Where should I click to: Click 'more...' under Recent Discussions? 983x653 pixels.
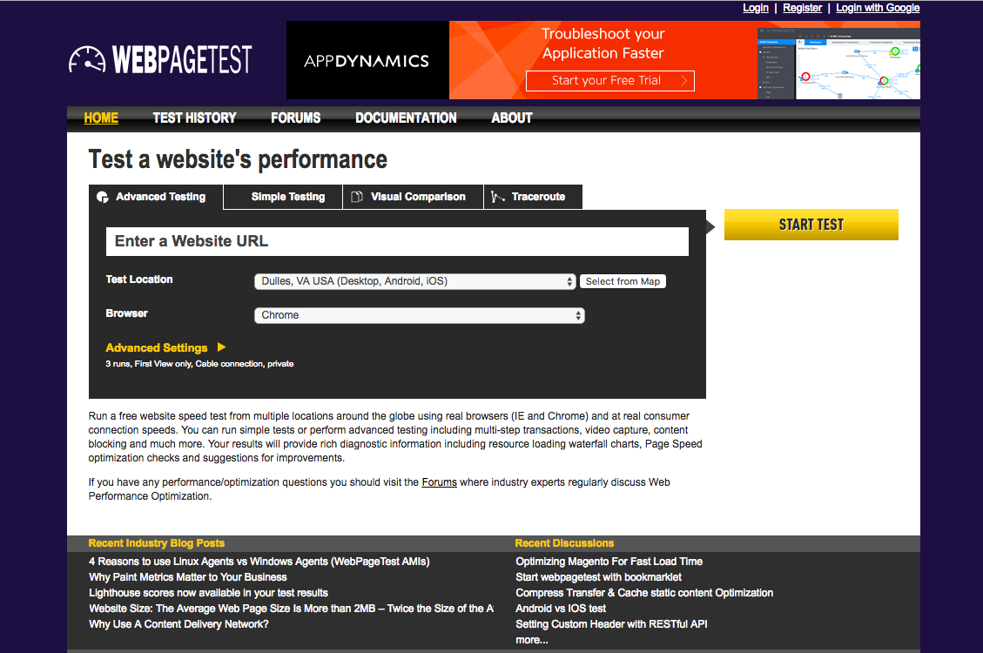click(532, 640)
